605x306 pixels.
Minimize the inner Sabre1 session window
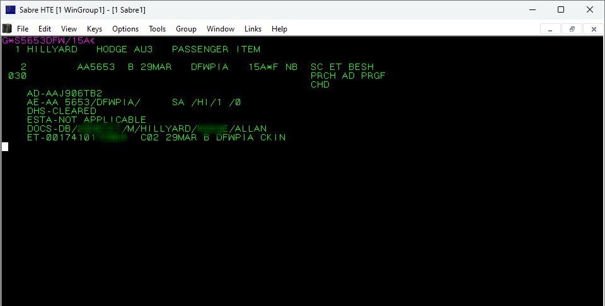pyautogui.click(x=551, y=29)
